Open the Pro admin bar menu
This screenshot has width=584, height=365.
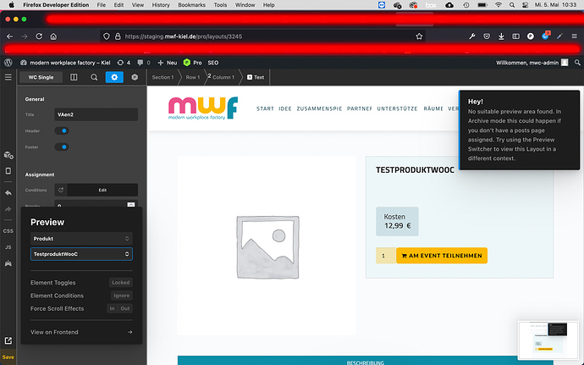click(x=193, y=63)
